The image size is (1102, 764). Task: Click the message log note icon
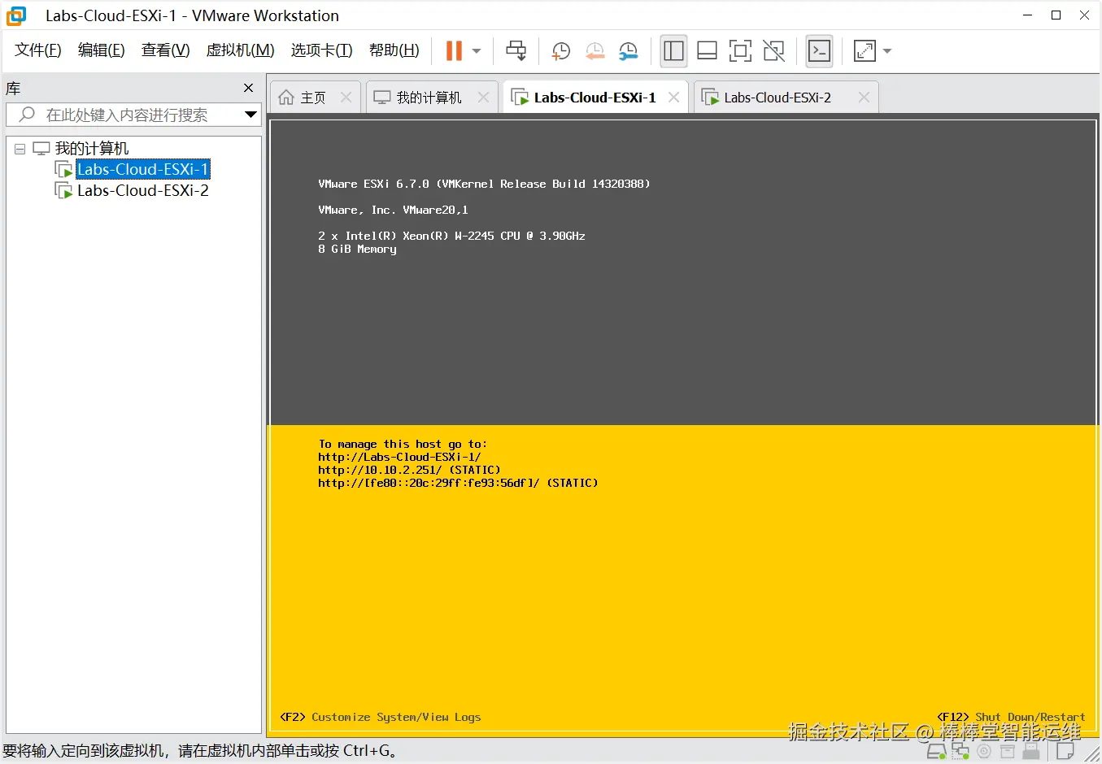coord(1065,752)
